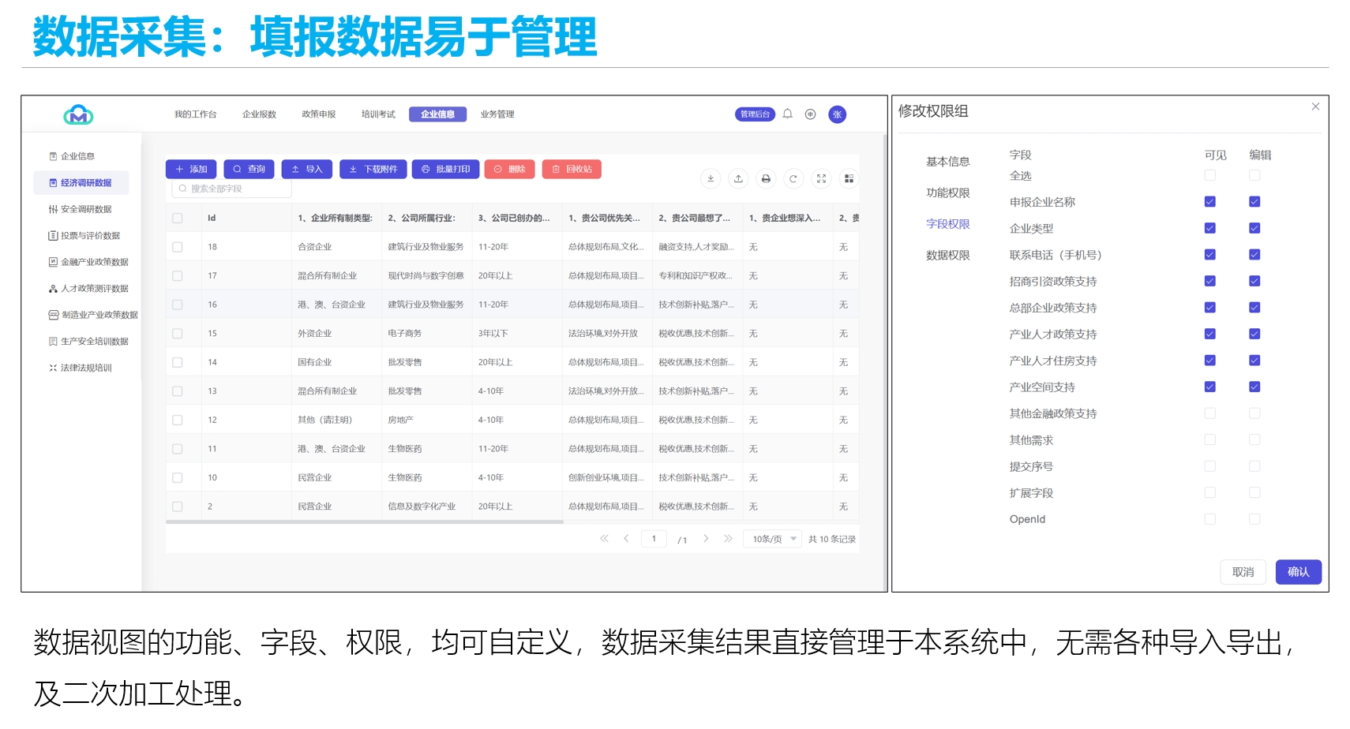
Task: Click the horizontal table scrollbar
Action: [x=364, y=522]
